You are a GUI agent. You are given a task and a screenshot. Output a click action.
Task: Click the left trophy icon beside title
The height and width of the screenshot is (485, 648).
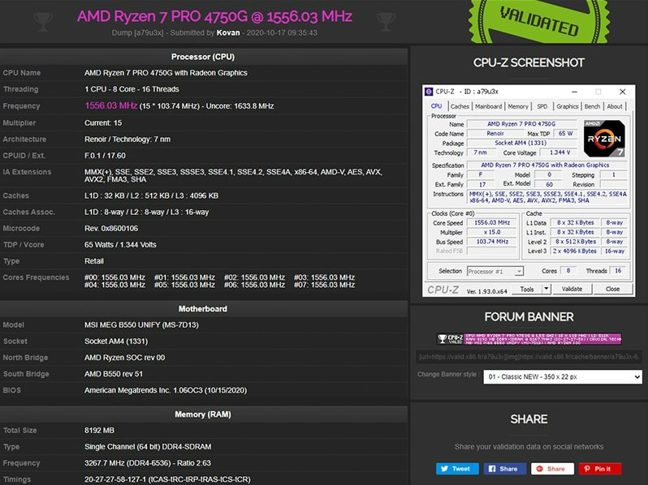coord(43,21)
